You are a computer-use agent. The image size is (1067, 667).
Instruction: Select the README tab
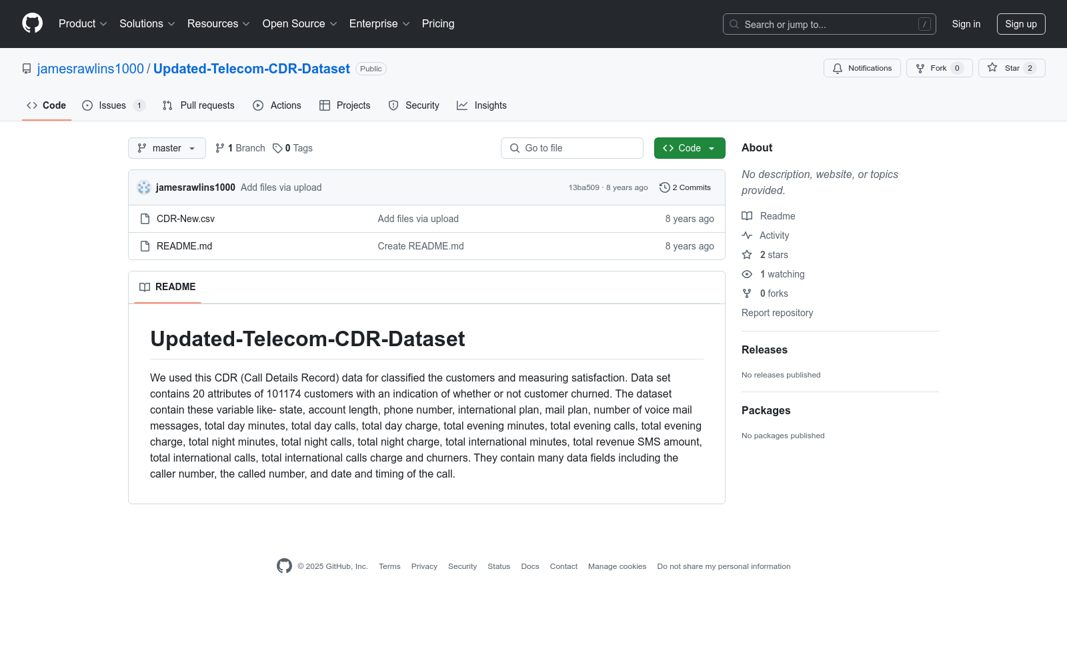(167, 287)
